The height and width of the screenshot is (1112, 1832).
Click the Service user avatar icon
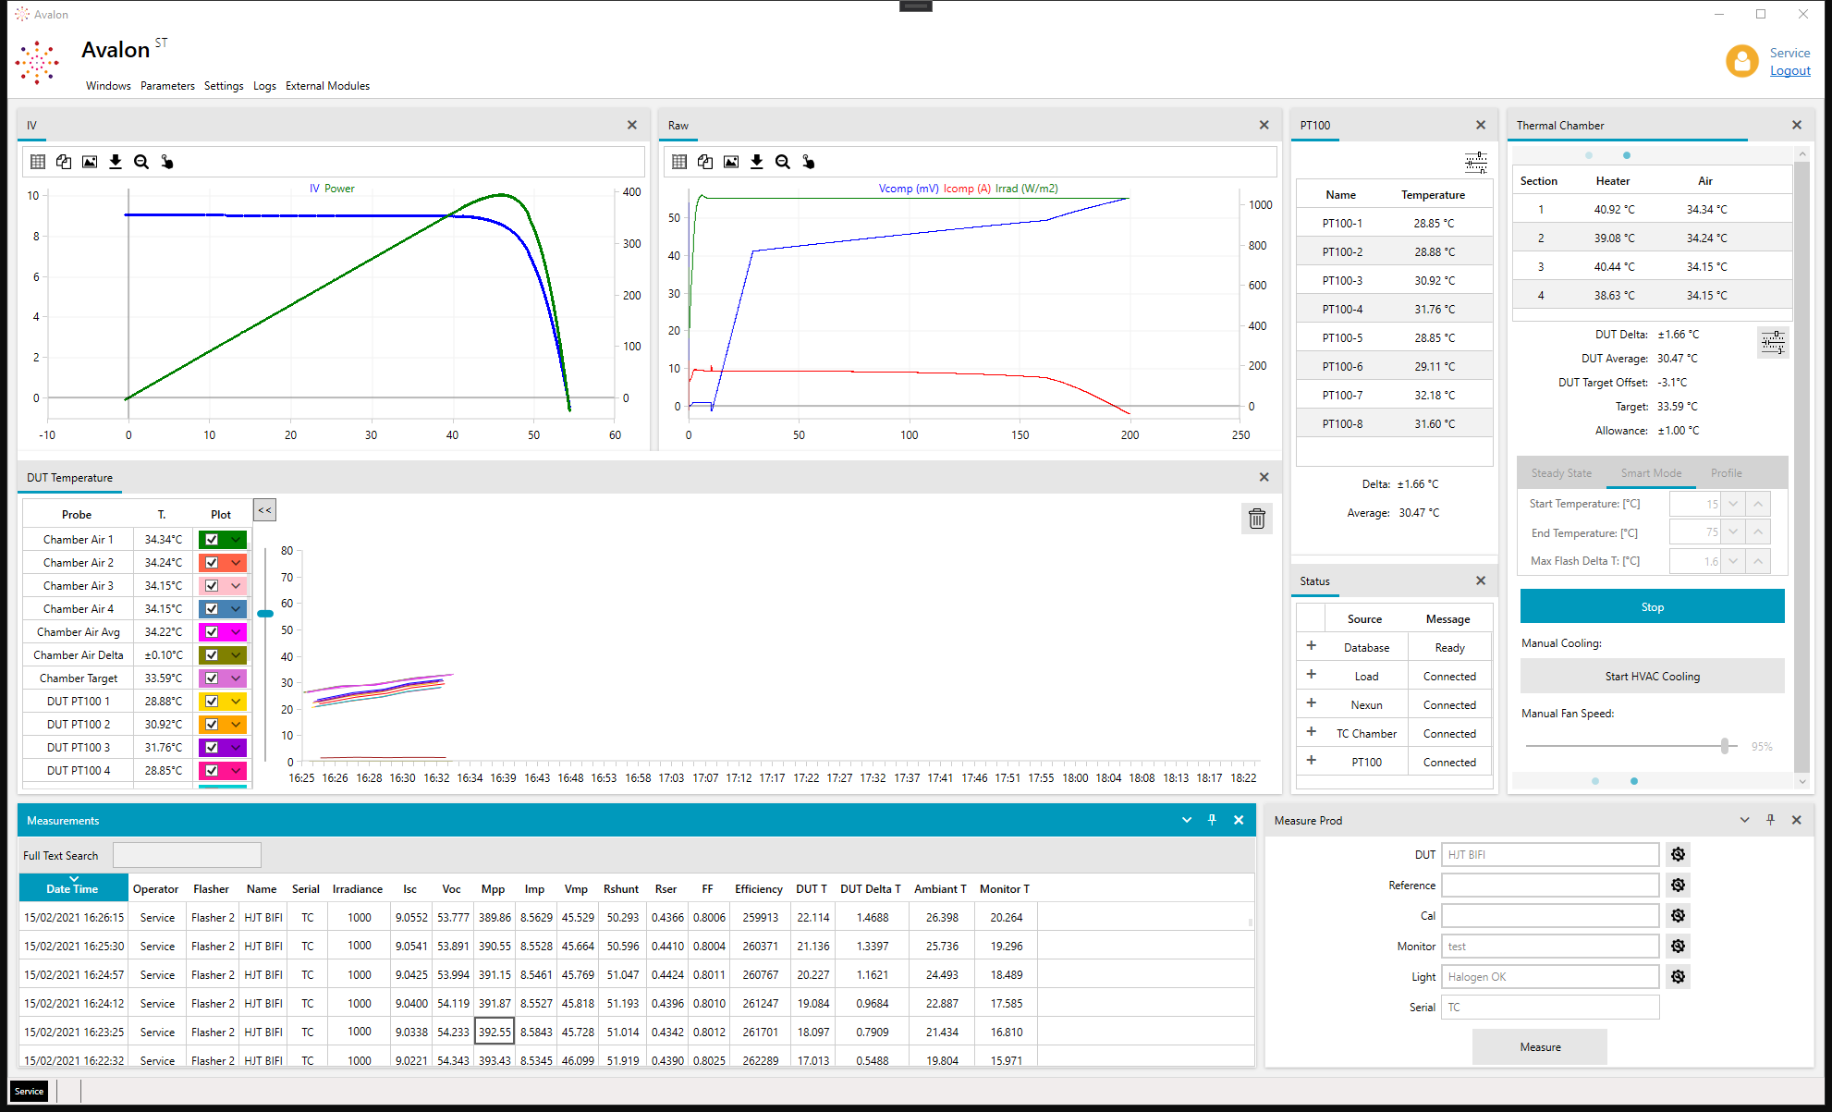pyautogui.click(x=1742, y=61)
